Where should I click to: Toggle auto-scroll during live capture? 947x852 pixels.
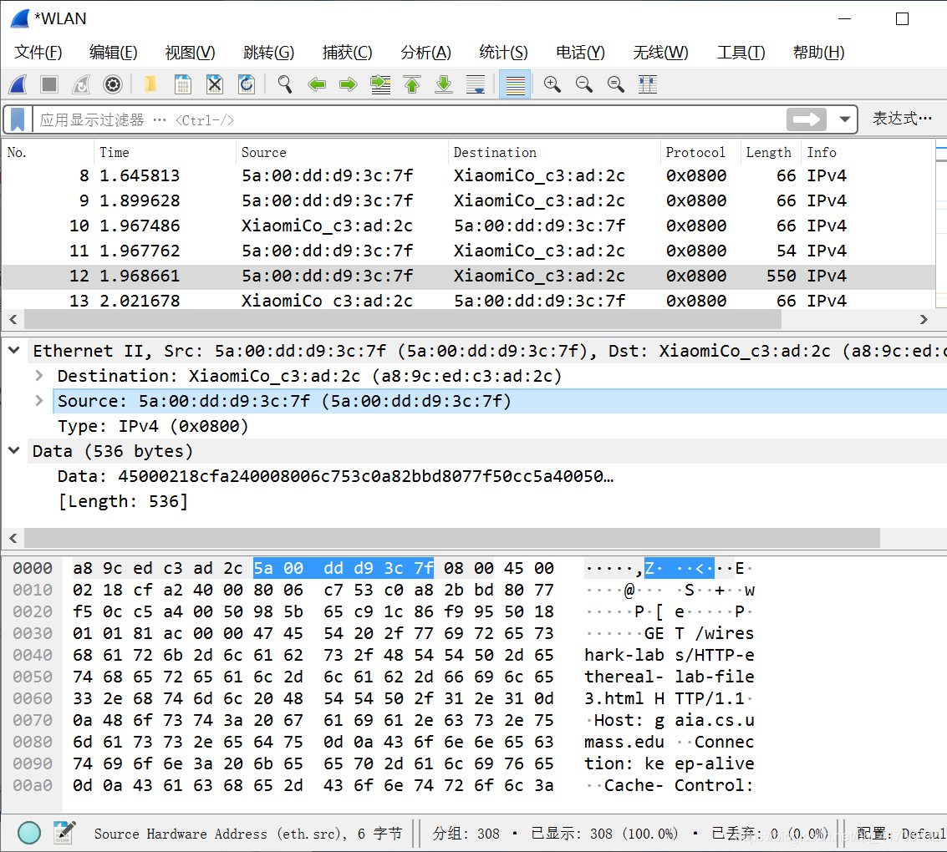point(476,84)
